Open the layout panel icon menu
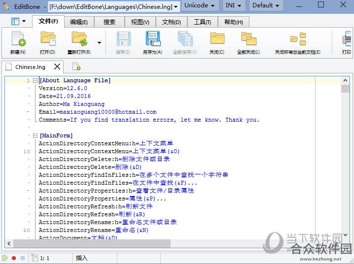 (18, 21)
